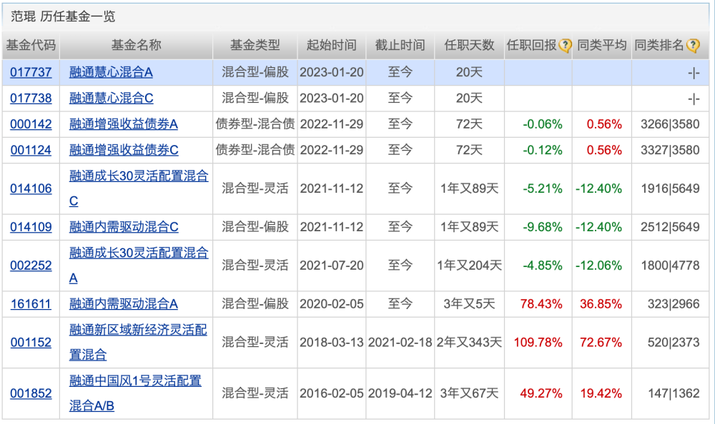Click help icon next to 任职回报

(565, 46)
